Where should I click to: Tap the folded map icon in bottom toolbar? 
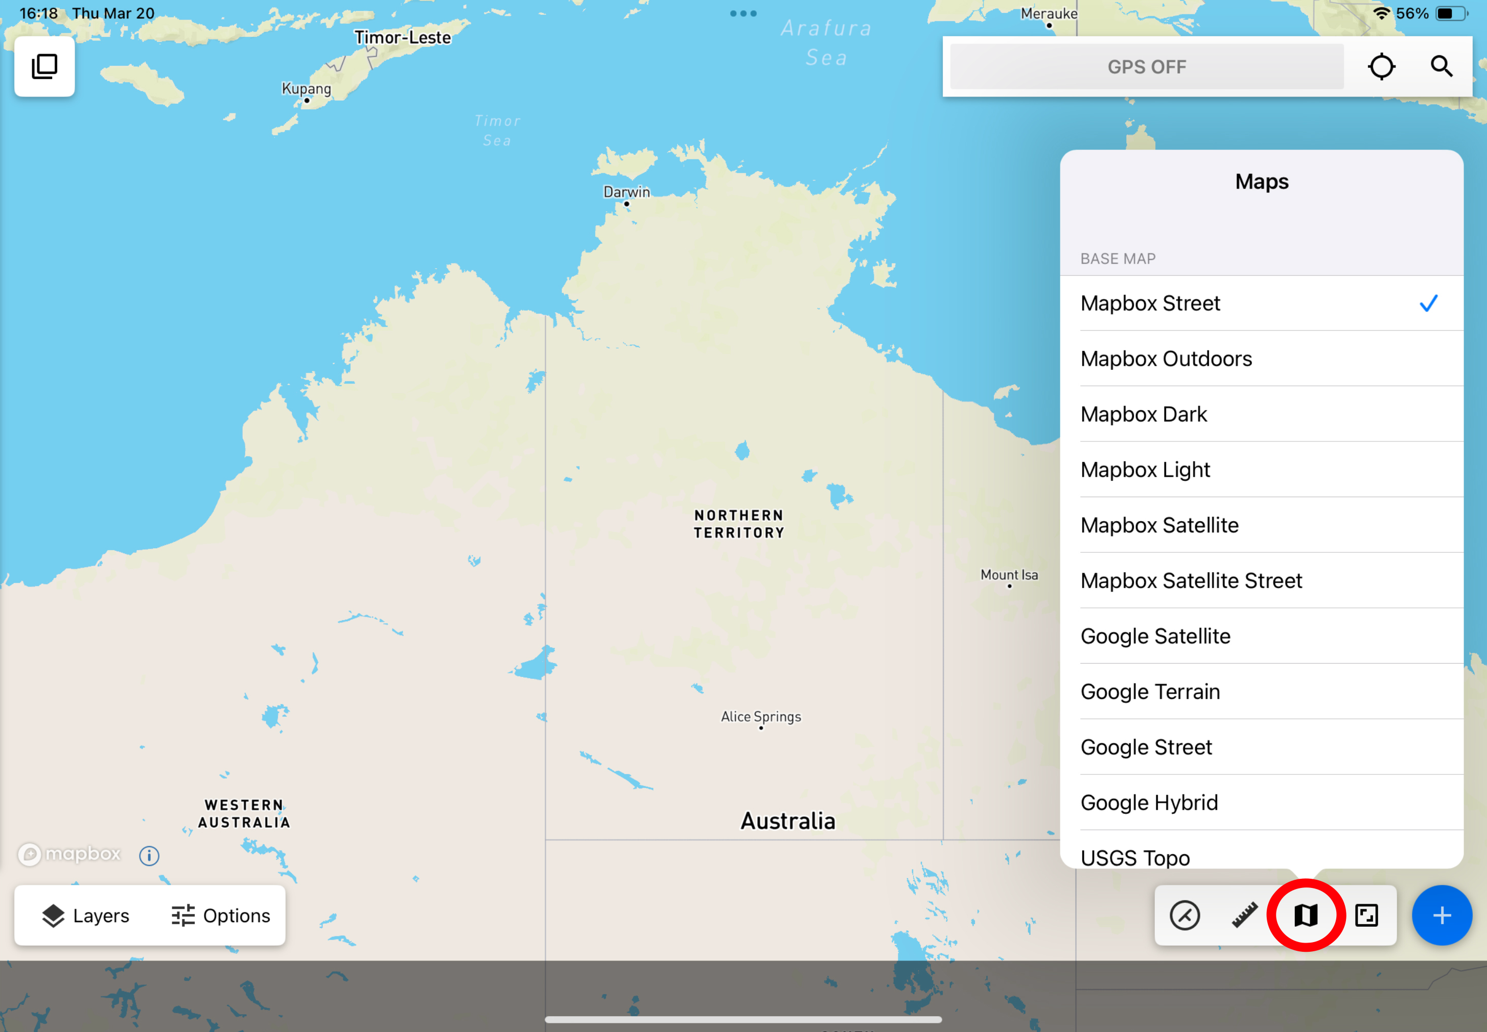coord(1306,916)
